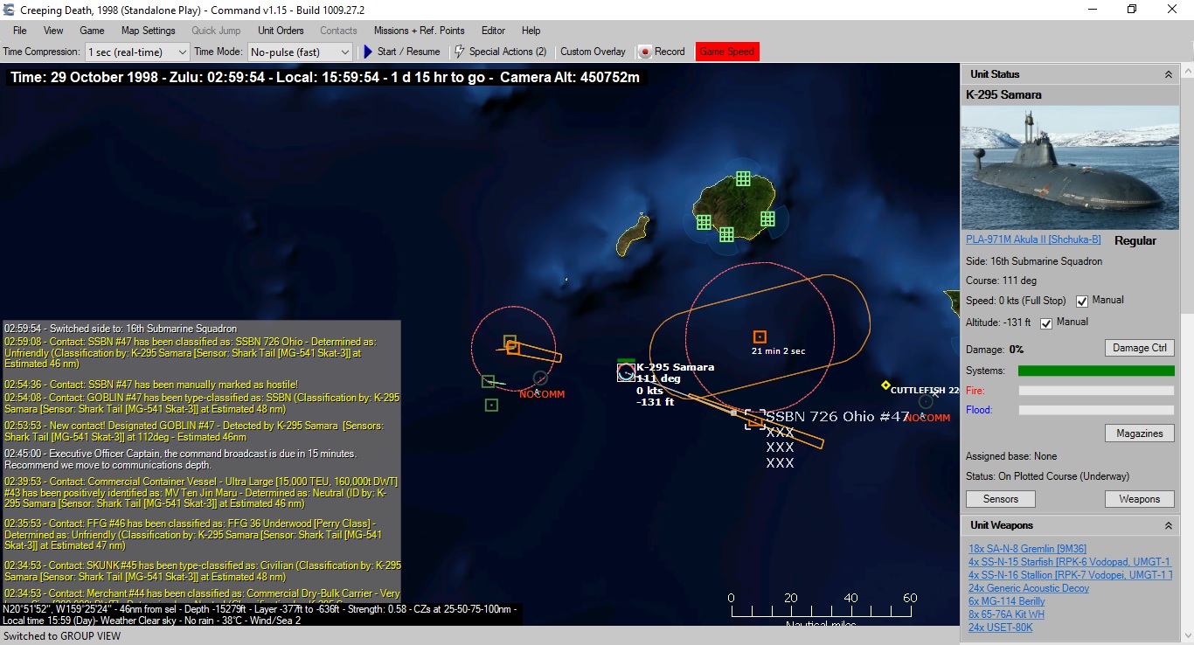
Task: Click the 'Switched side to: 16th Submarine Squadron' log entry
Action: click(x=120, y=329)
